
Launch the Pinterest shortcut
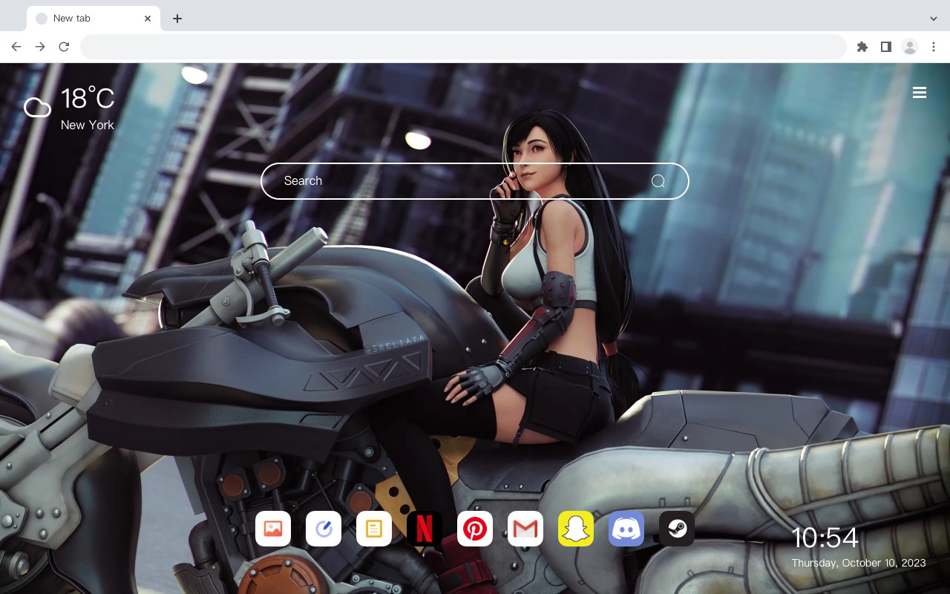pyautogui.click(x=475, y=529)
